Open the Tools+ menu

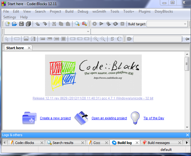(x=129, y=11)
